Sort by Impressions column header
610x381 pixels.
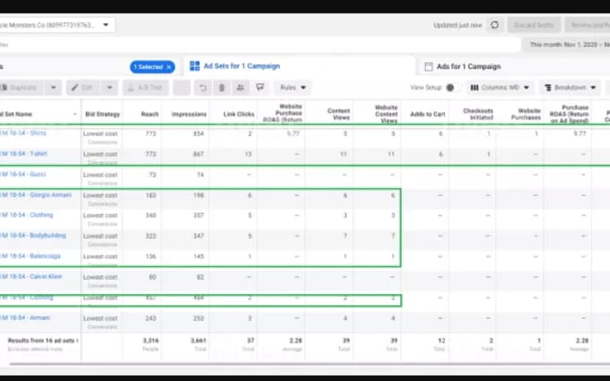(189, 115)
